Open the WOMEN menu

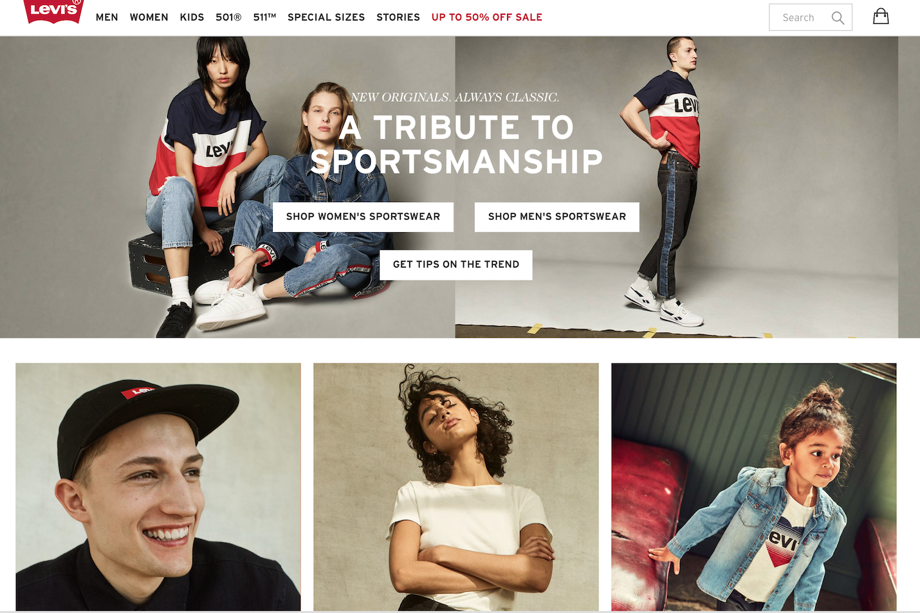point(149,17)
